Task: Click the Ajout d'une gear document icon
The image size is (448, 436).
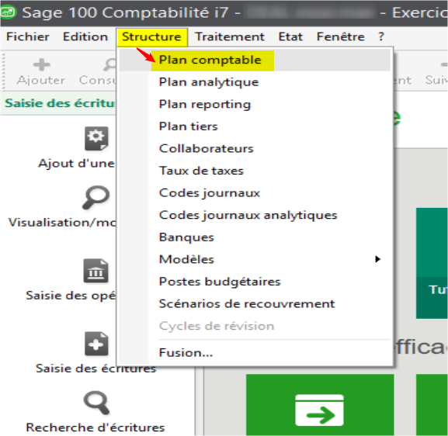Action: coord(96,139)
